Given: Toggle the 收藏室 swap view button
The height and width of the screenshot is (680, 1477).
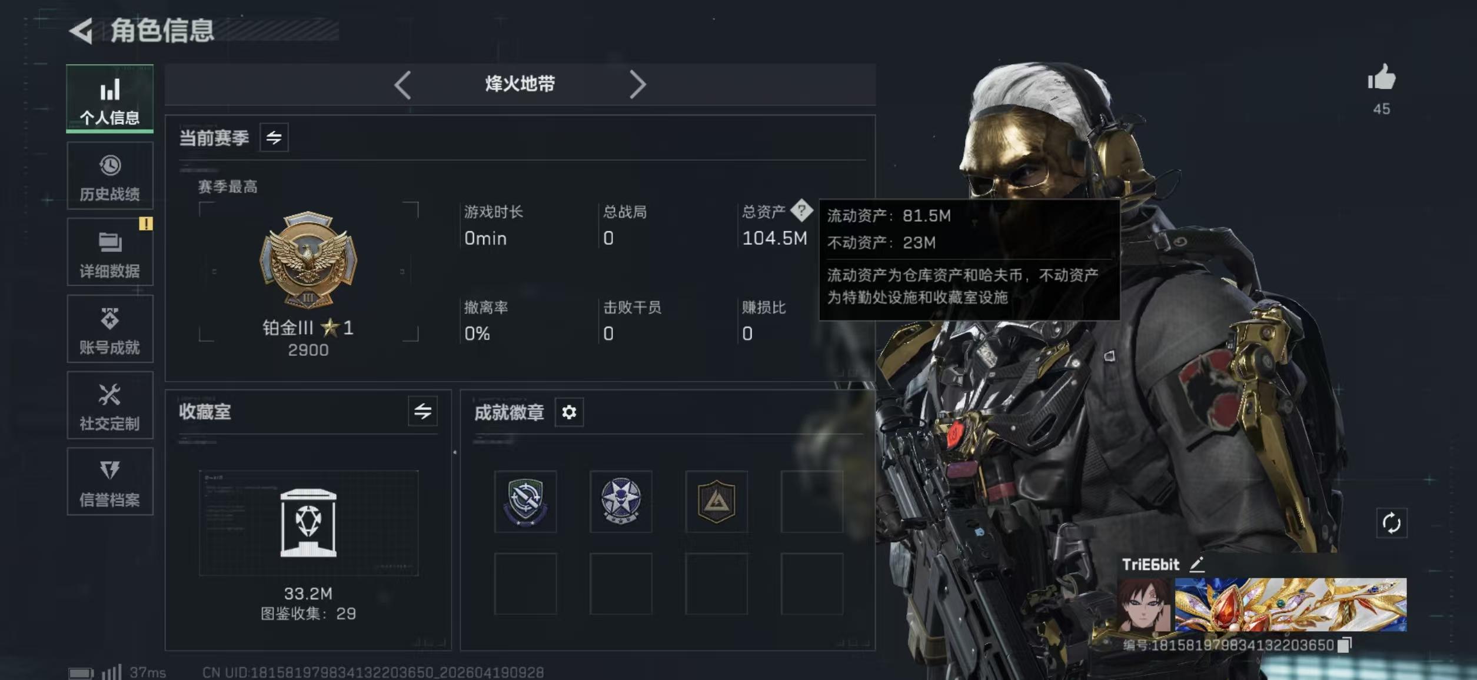Looking at the screenshot, I should [423, 411].
